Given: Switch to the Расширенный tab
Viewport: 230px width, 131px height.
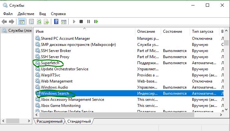Looking at the screenshot, I should click(x=49, y=121).
